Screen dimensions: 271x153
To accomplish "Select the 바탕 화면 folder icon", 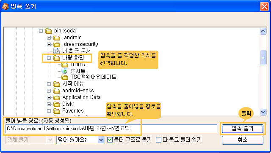I will tap(57, 58).
